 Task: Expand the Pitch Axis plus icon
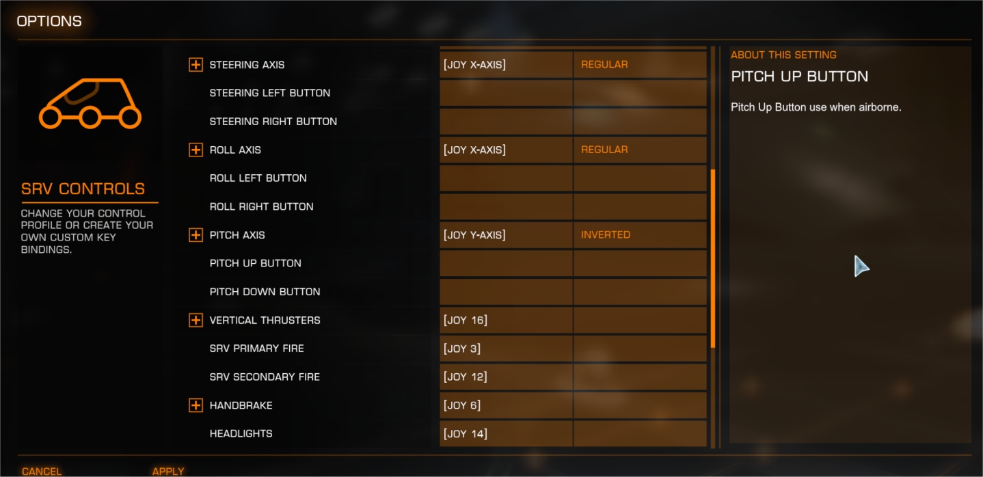pos(196,235)
